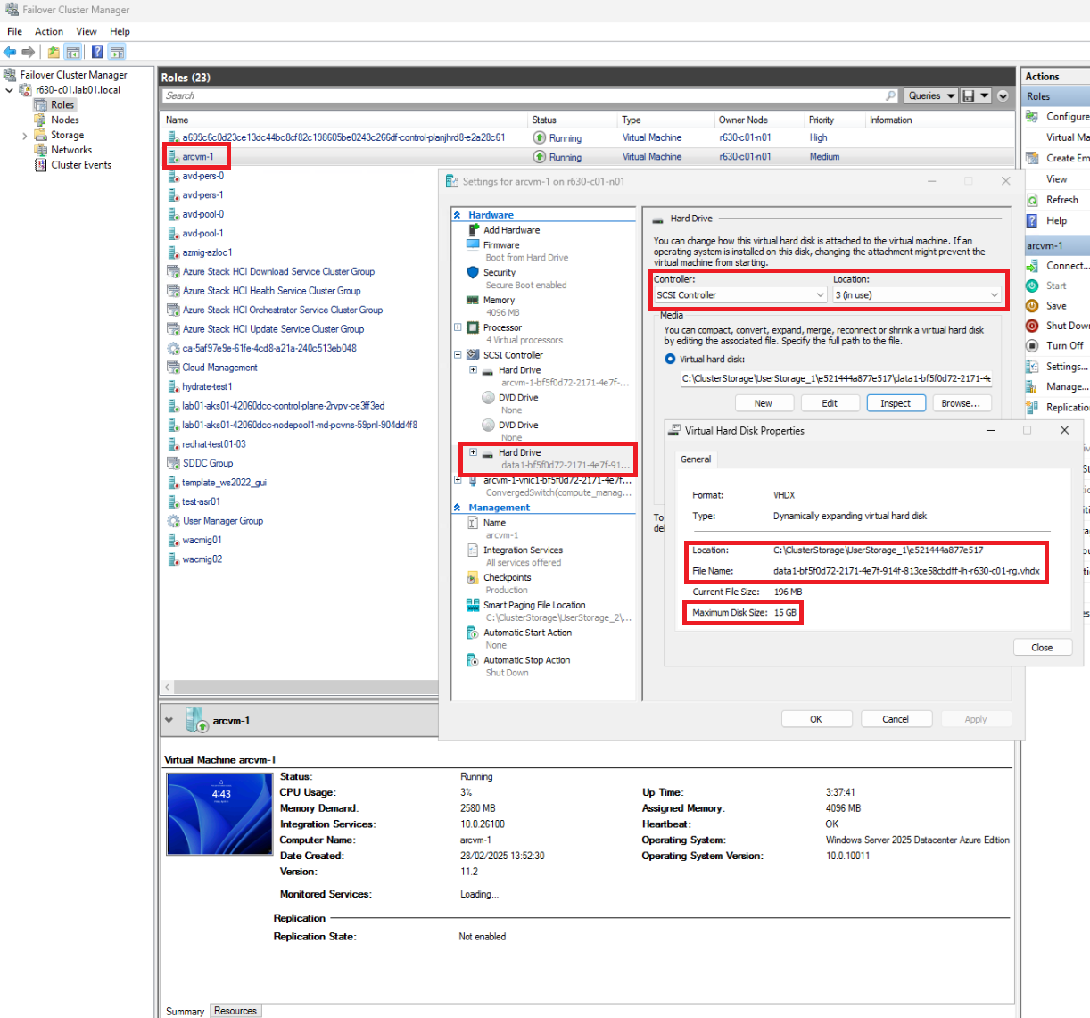1090x1018 pixels.
Task: Turn Off arcvm-1 from the Actions pane
Action: click(x=1061, y=344)
